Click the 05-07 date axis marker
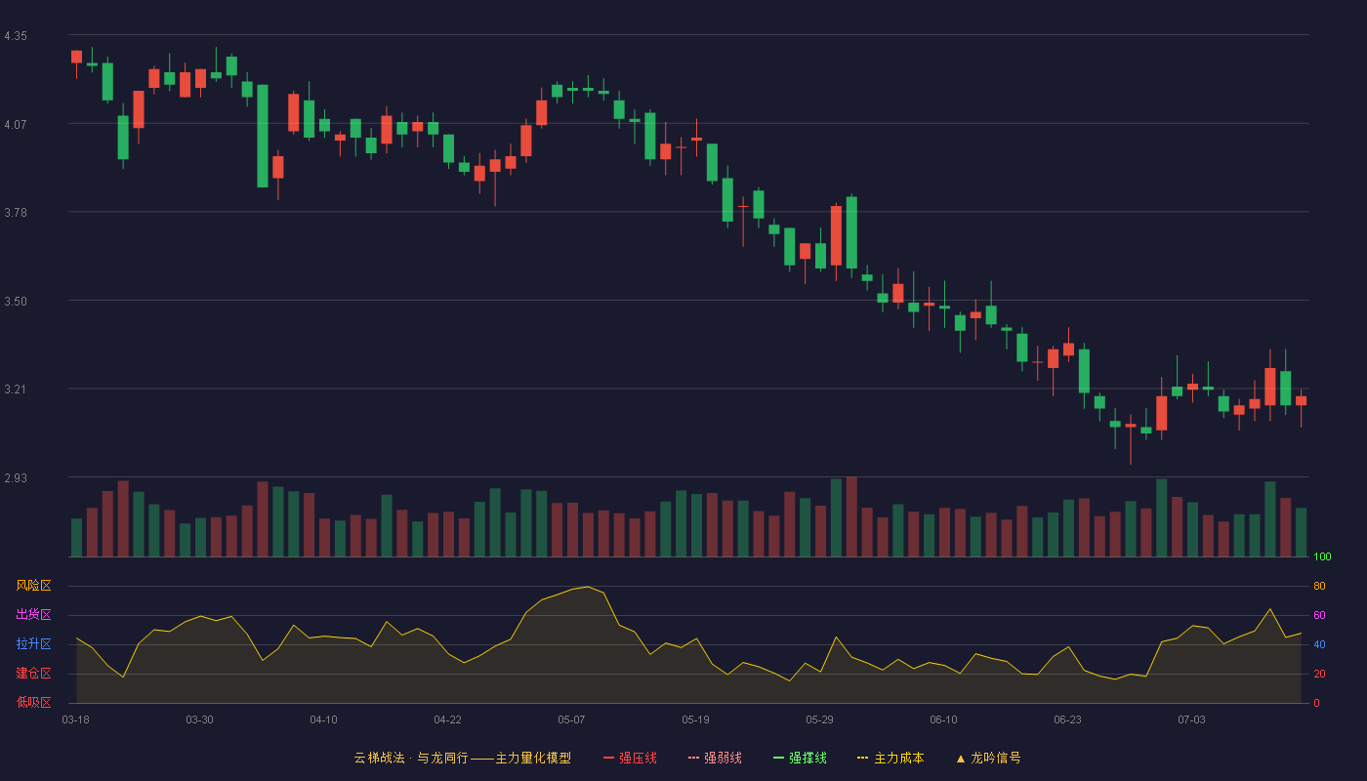This screenshot has height=781, width=1367. coord(571,719)
